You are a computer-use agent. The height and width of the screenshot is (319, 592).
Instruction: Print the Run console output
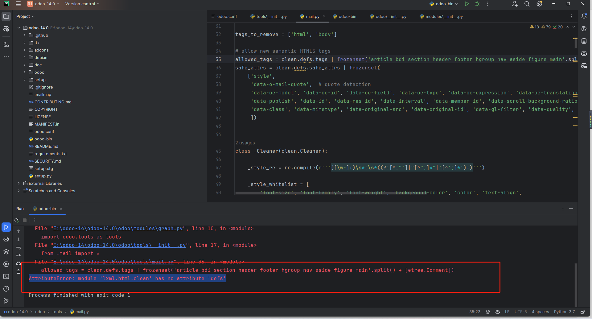(18, 263)
